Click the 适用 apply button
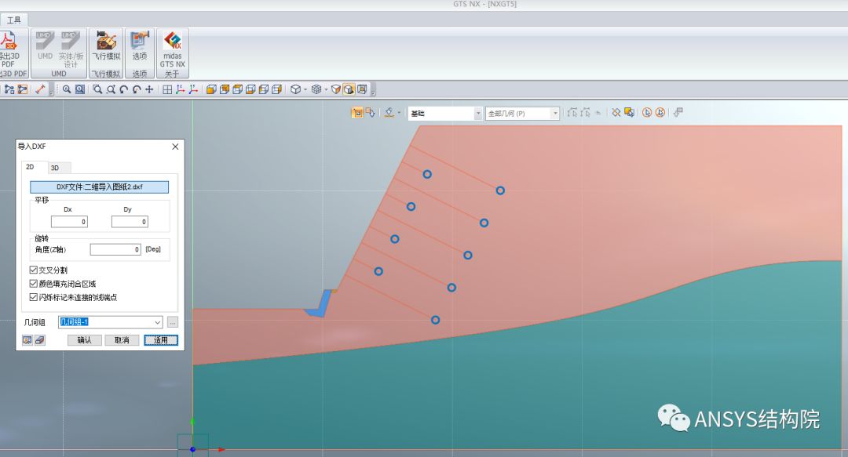 (x=161, y=340)
